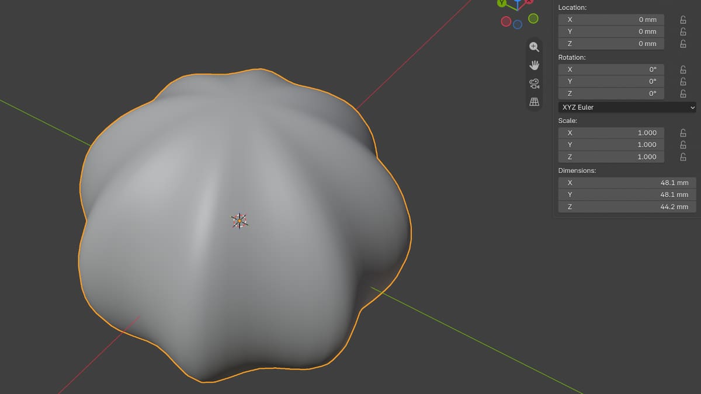Click the Dimensions X field showing 48.1 mm
This screenshot has width=701, height=394.
tap(627, 183)
